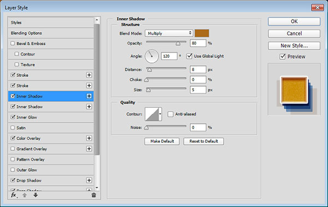Screen dimensions: 328x207
Task: Toggle Use Global Light checkbox
Action: point(189,56)
